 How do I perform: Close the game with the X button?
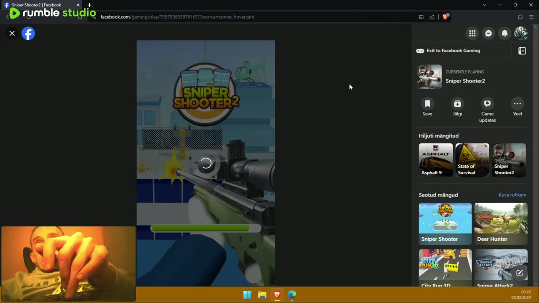click(x=12, y=33)
